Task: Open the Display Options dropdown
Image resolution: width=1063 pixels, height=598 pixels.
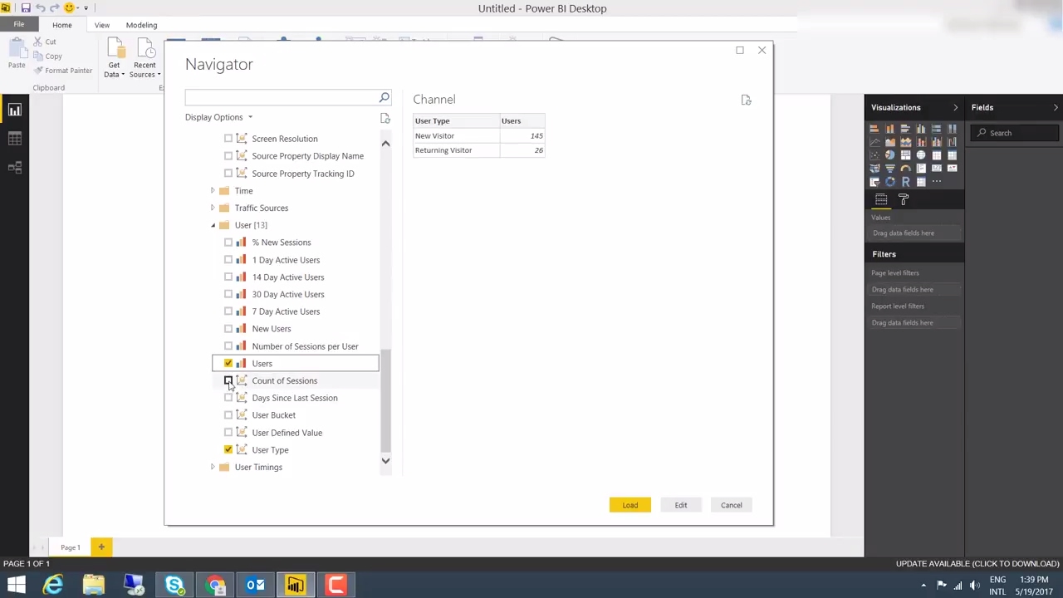Action: click(218, 117)
